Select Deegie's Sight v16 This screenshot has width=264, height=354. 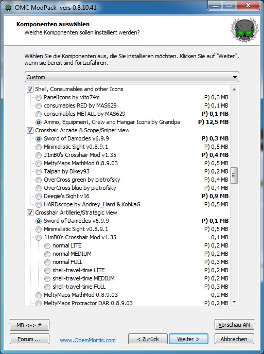[x=39, y=197]
